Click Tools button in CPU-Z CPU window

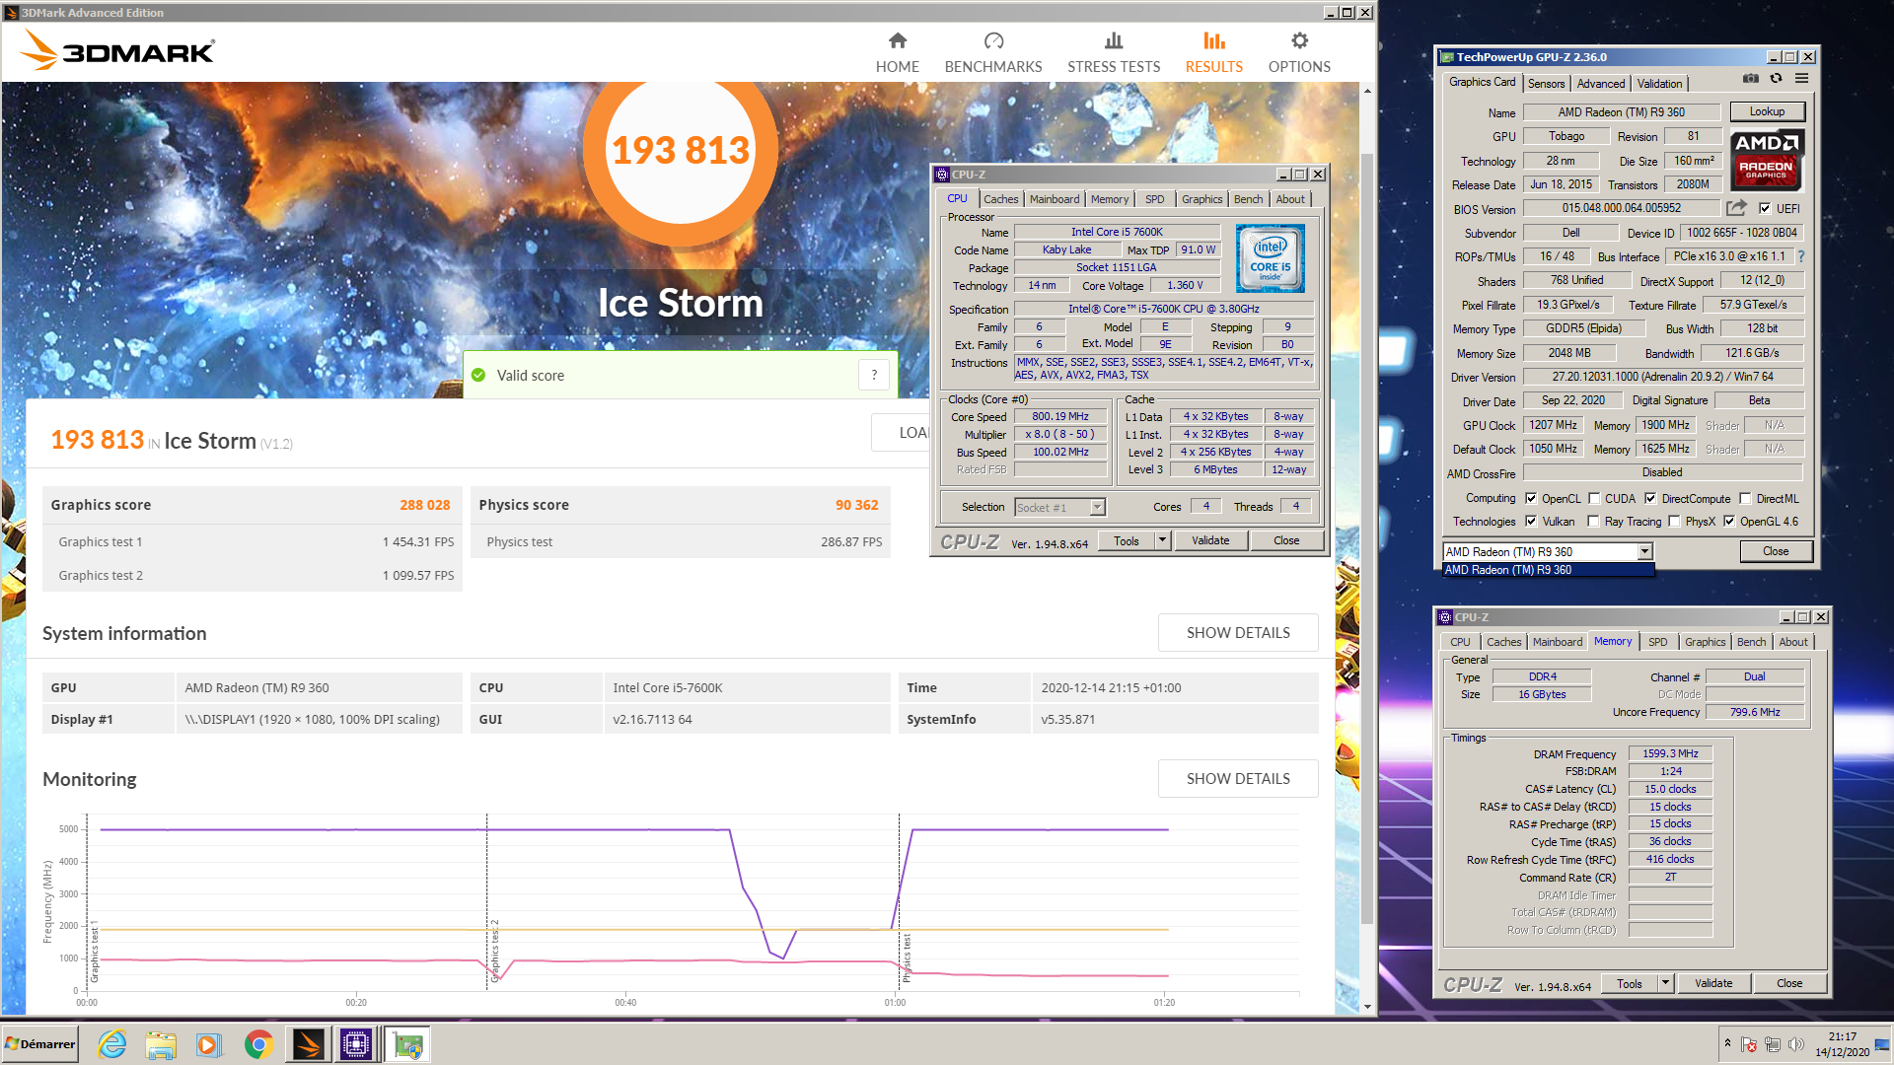coord(1126,540)
